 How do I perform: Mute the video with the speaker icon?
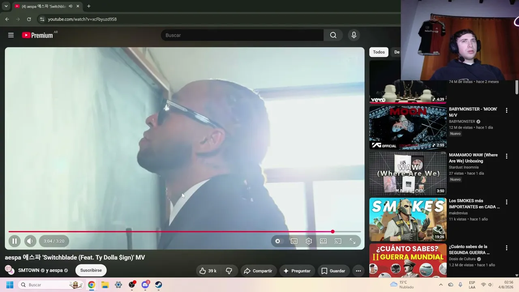pos(30,241)
